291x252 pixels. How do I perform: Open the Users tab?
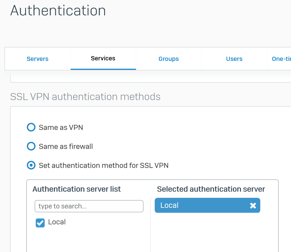234,59
